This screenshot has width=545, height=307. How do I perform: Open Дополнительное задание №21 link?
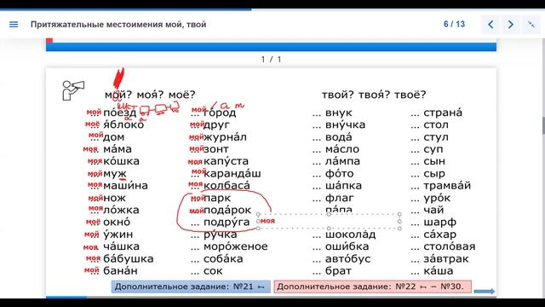pyautogui.click(x=191, y=287)
